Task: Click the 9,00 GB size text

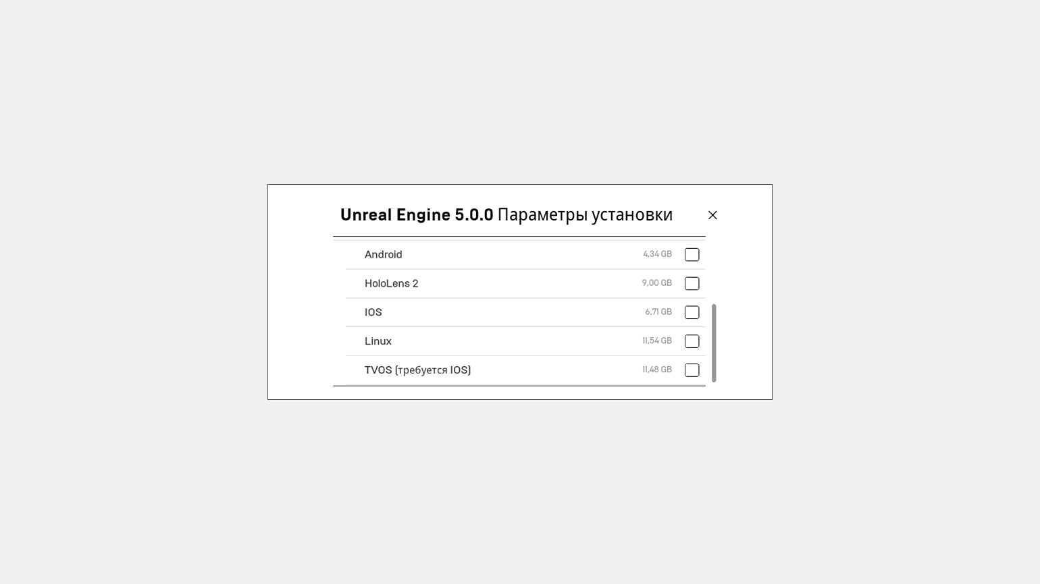Action: click(656, 283)
